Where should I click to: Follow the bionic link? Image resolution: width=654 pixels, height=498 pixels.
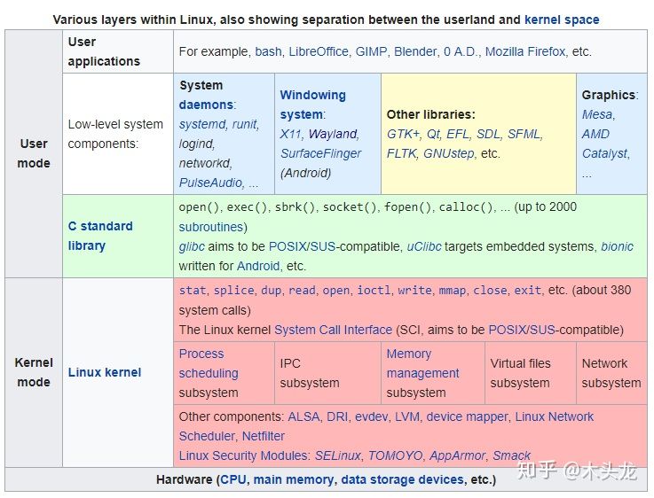coord(617,246)
